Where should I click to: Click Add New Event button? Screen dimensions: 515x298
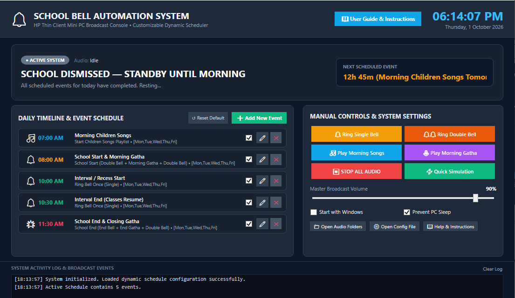click(x=259, y=118)
